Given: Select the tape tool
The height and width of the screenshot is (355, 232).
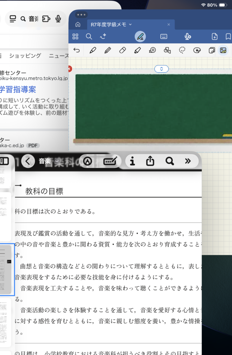Looking at the screenshot, I should (152, 50).
